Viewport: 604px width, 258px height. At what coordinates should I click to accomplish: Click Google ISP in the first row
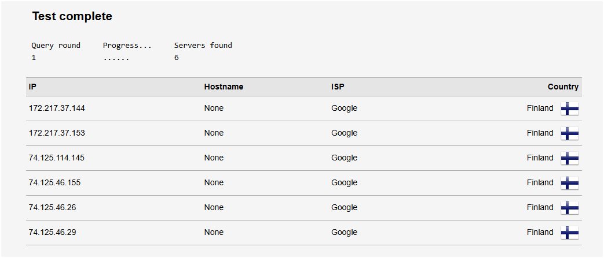pos(344,108)
